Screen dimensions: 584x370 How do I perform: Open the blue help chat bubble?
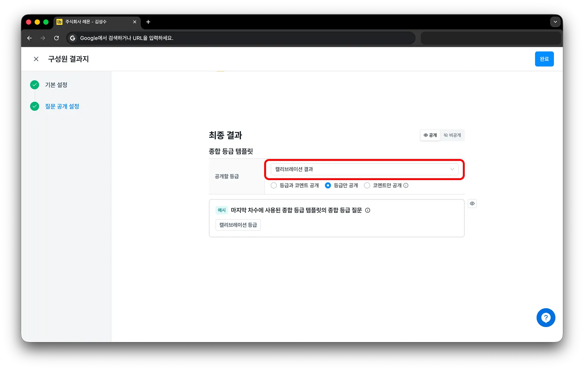[546, 318]
